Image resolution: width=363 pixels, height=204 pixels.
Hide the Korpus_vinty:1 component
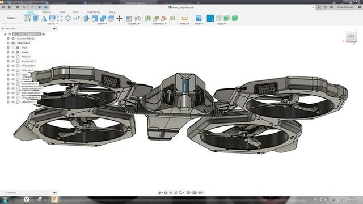tap(13, 61)
